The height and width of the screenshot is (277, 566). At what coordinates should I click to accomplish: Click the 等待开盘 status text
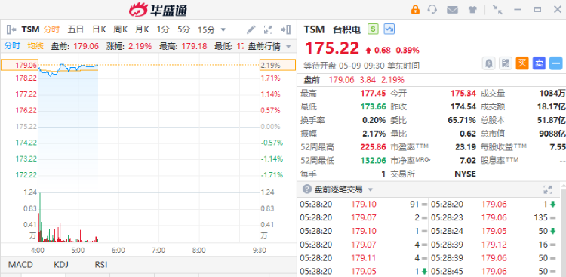[320, 66]
